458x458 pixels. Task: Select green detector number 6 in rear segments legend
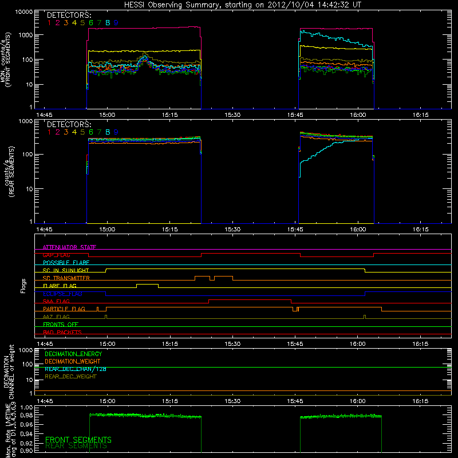click(x=91, y=132)
